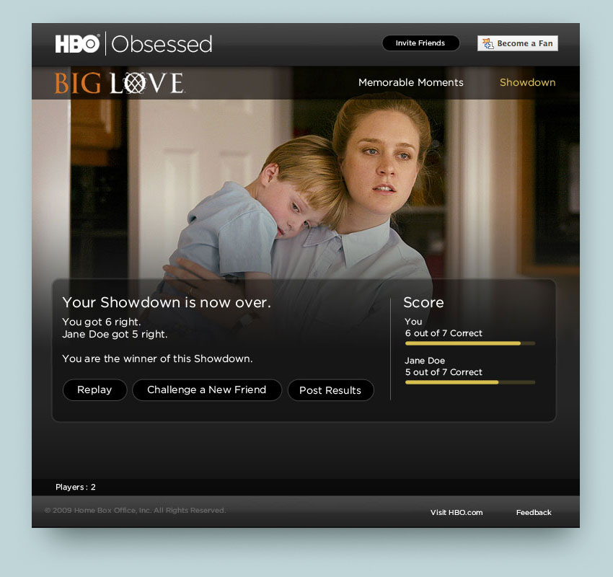Click the Replay button
Image resolution: width=613 pixels, height=577 pixels.
click(x=94, y=389)
